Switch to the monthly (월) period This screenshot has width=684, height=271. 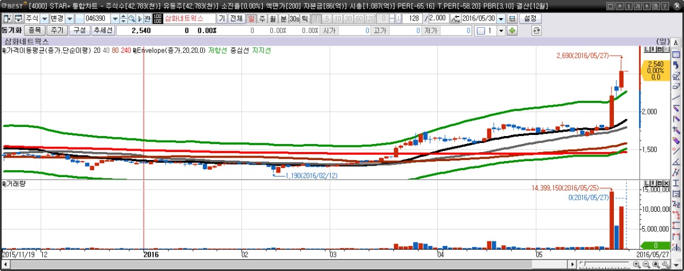pyautogui.click(x=272, y=19)
